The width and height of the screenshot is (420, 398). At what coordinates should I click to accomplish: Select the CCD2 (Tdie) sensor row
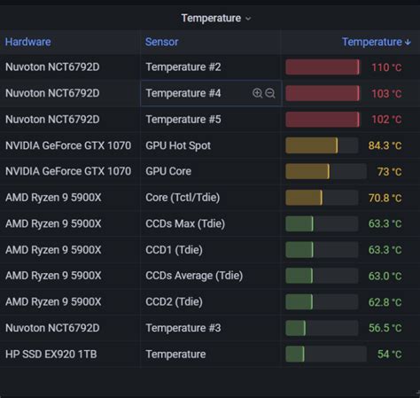click(x=210, y=301)
